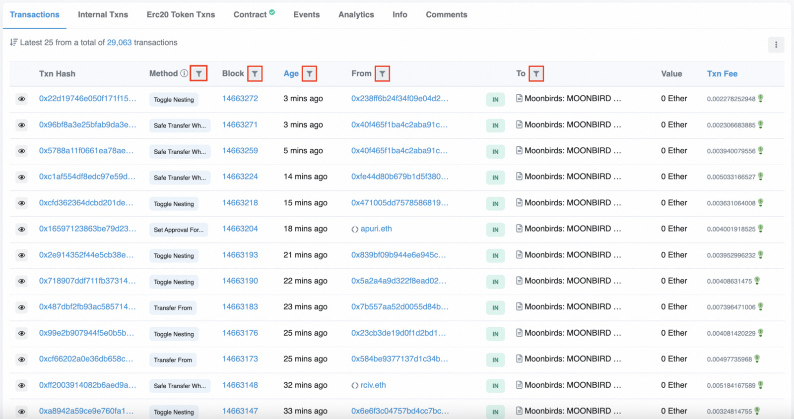Click gas bulb icon for fee 0.005033166527
794x419 pixels.
coord(760,177)
